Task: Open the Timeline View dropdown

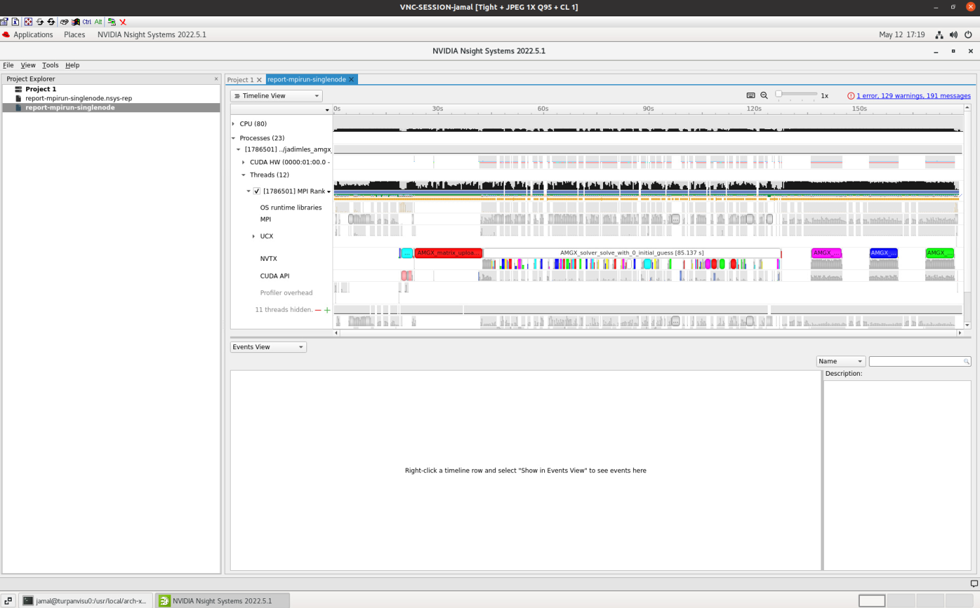Action: tap(276, 96)
